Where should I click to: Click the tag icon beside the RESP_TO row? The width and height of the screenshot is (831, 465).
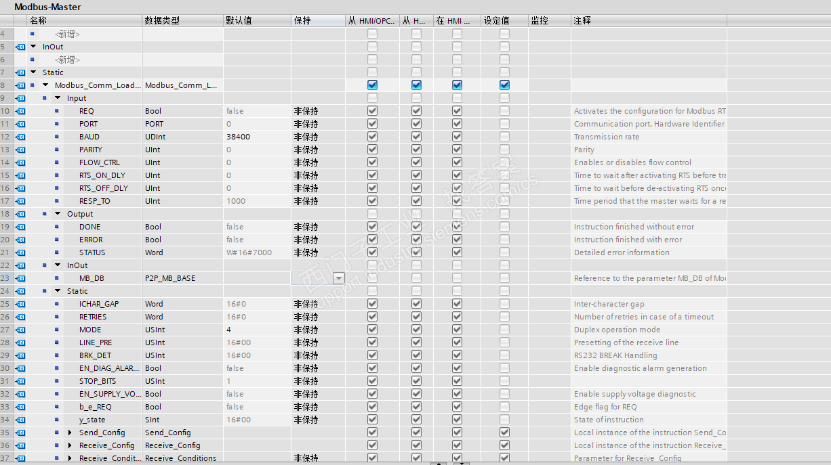[20, 201]
